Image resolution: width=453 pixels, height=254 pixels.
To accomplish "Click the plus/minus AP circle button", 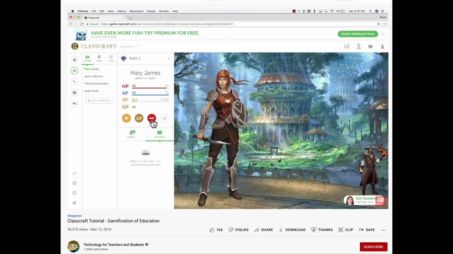I will pos(164,118).
